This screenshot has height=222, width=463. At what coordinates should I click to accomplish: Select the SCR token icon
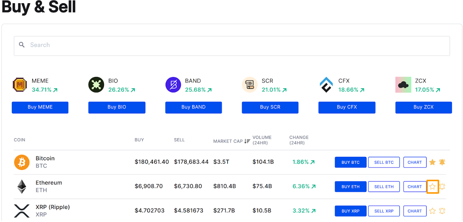click(x=250, y=84)
